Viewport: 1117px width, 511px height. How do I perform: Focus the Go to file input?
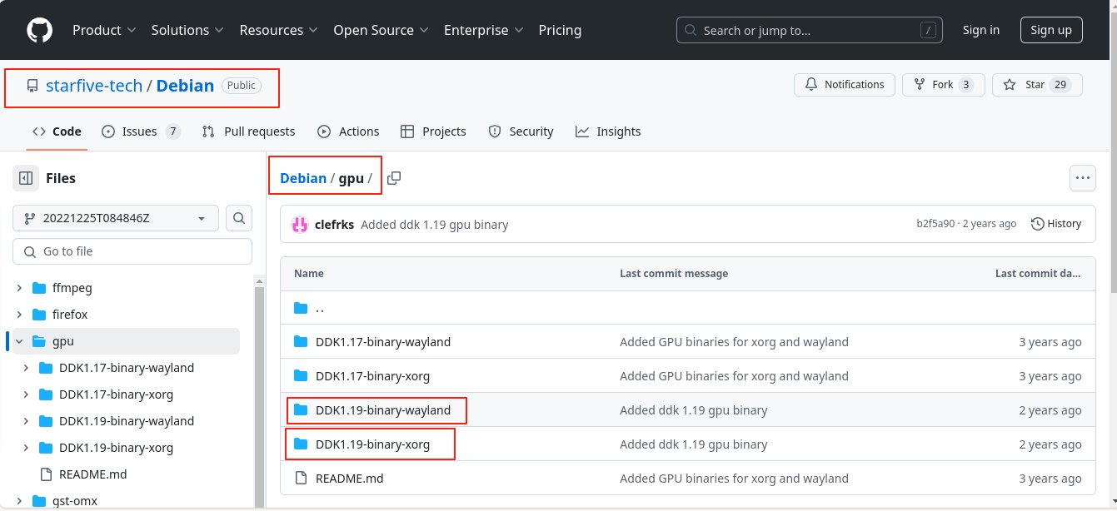tap(132, 251)
